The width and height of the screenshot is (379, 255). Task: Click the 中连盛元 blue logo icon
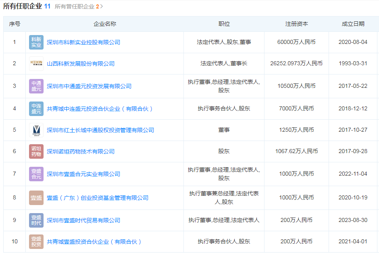[x=36, y=109]
